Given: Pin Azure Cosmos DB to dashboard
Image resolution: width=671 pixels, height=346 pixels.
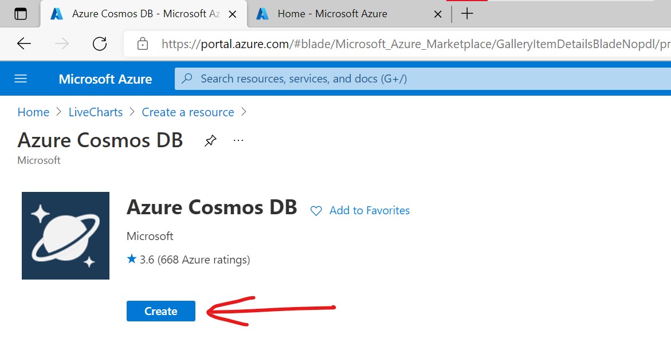Looking at the screenshot, I should coord(210,140).
